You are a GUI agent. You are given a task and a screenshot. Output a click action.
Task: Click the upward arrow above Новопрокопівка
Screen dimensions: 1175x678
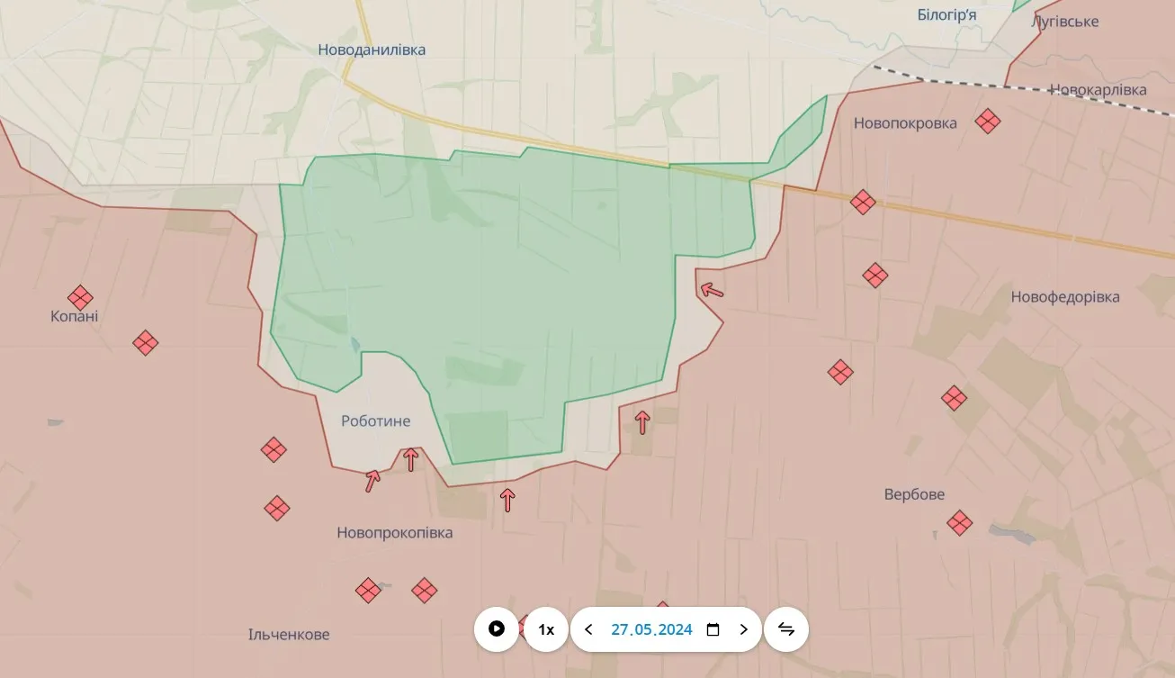pyautogui.click(x=507, y=499)
